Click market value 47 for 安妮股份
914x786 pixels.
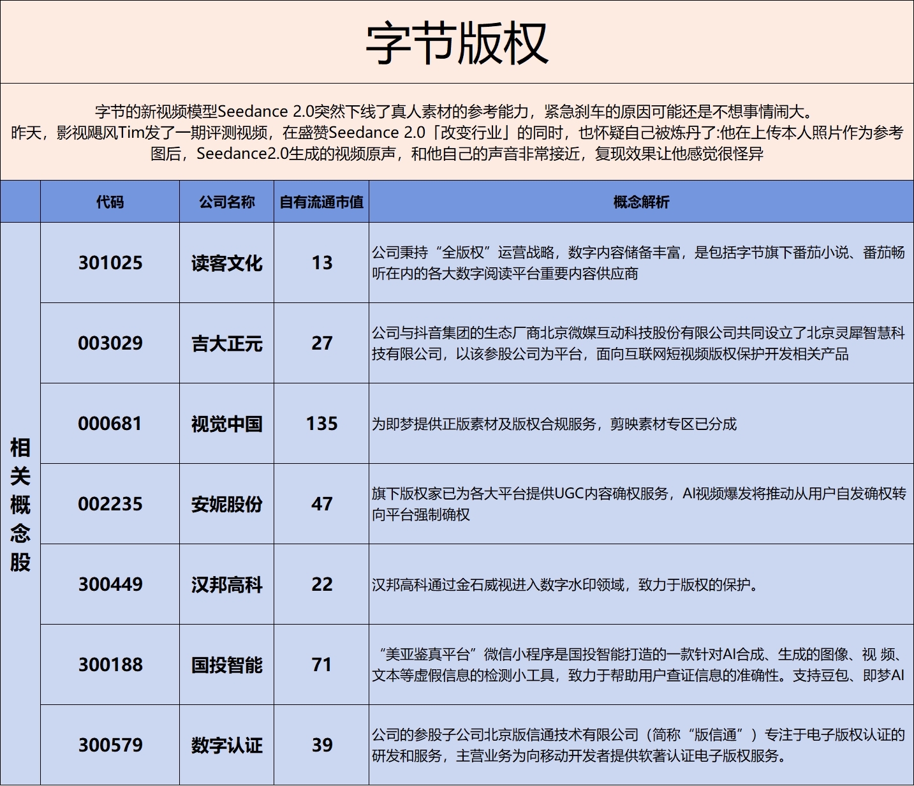coord(321,504)
